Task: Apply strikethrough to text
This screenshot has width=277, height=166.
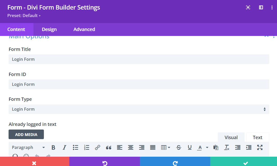Action: click(179, 147)
